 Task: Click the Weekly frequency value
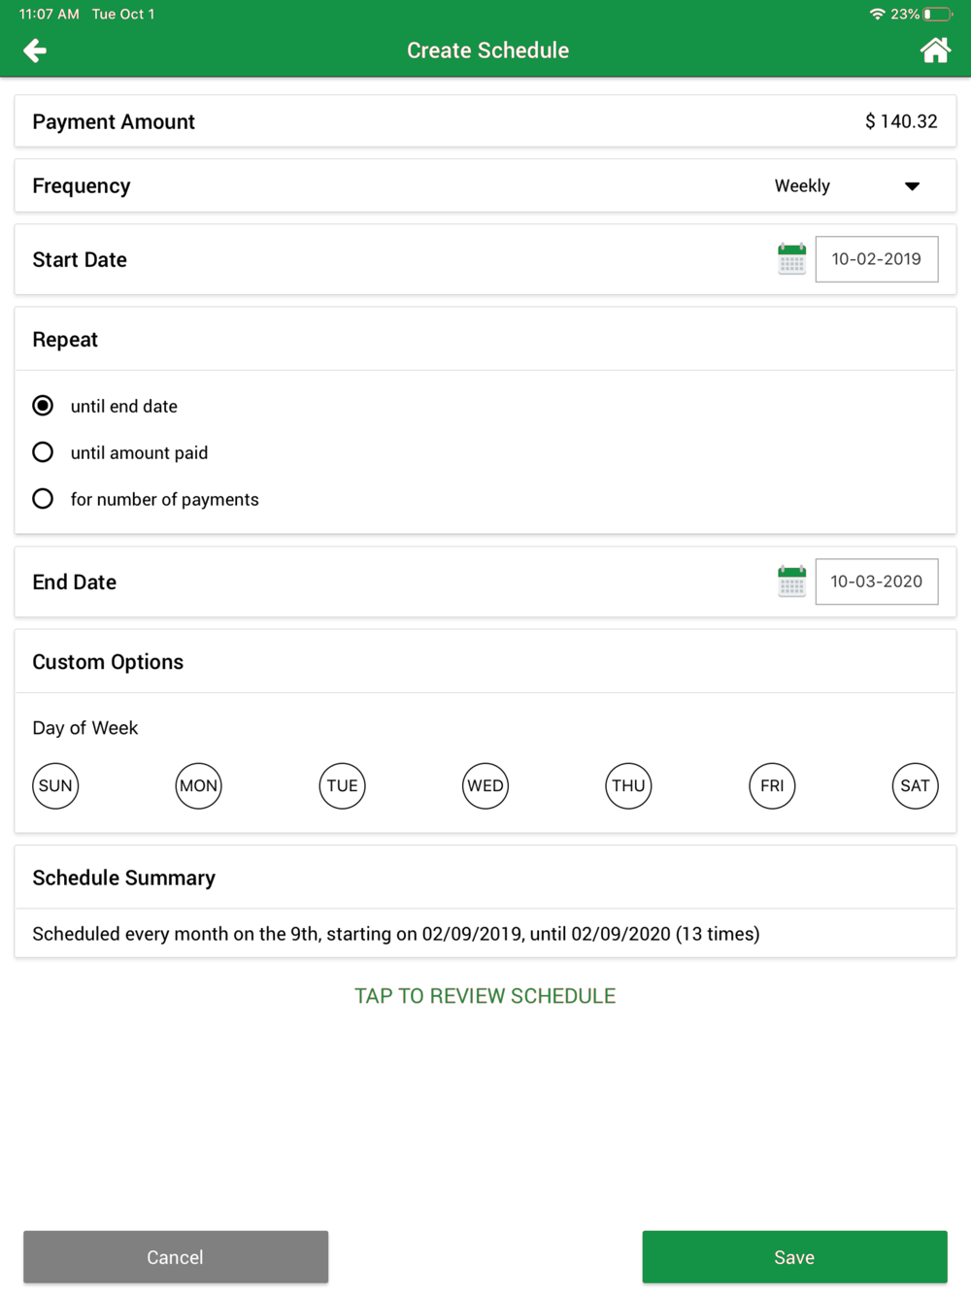coord(802,186)
